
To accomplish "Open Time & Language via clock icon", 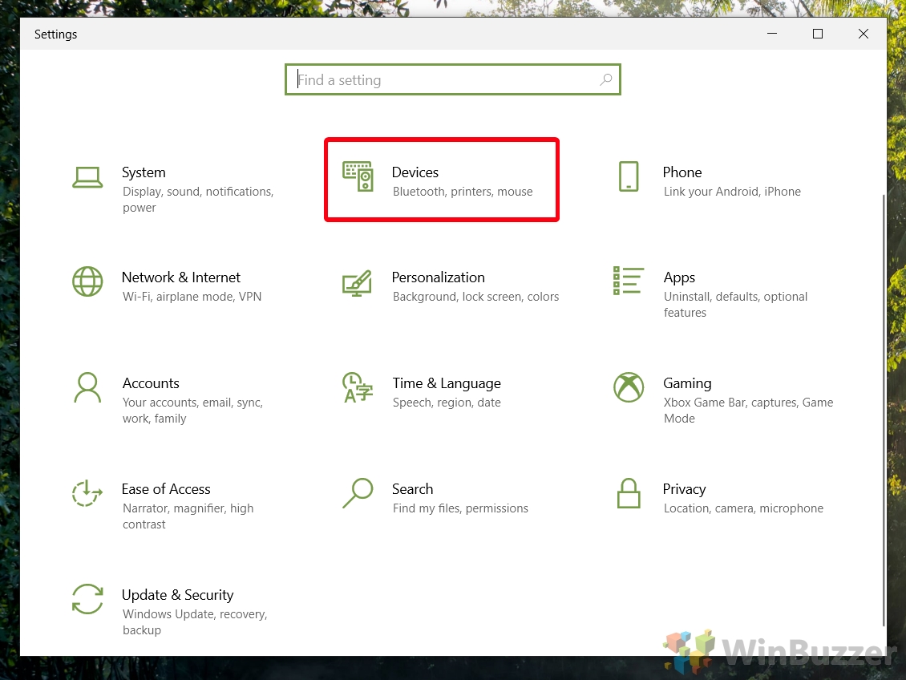I will click(x=358, y=388).
